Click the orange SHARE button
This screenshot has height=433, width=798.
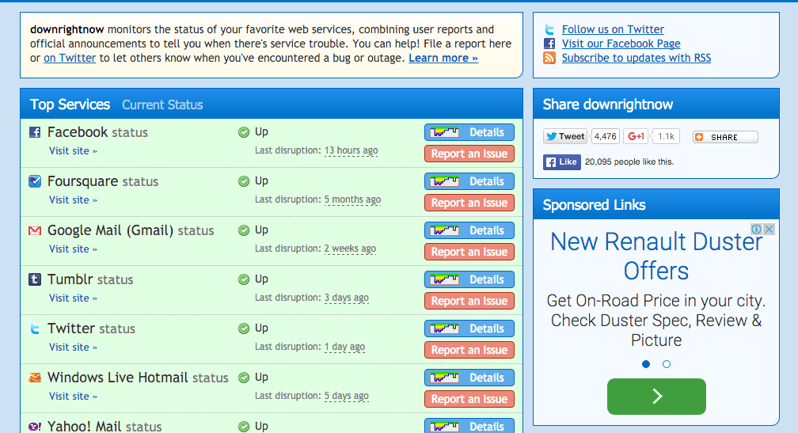(725, 137)
